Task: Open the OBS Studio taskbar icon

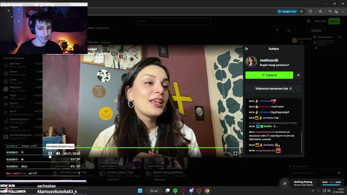Action: click(x=199, y=191)
